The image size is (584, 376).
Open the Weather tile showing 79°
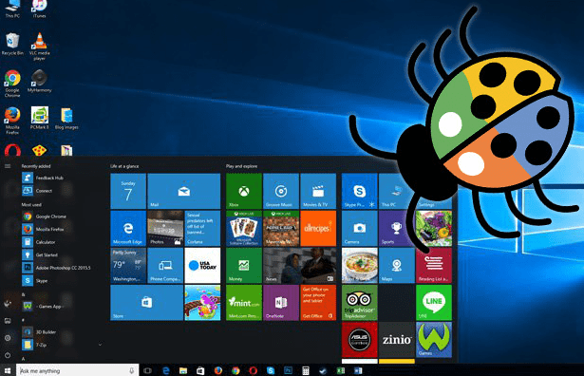[x=128, y=266]
